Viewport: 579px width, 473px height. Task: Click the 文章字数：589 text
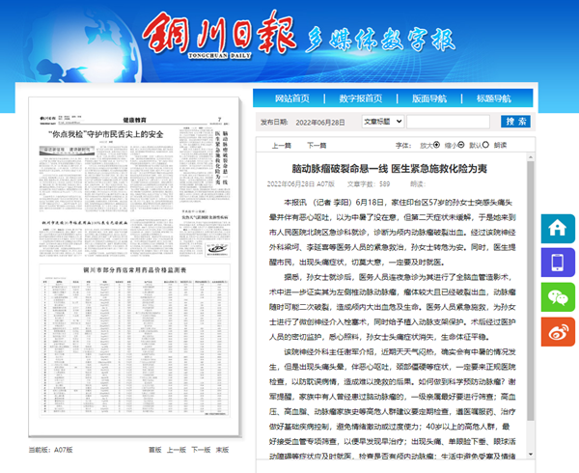[369, 183]
